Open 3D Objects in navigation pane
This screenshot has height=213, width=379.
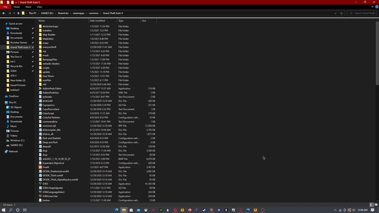point(16,107)
